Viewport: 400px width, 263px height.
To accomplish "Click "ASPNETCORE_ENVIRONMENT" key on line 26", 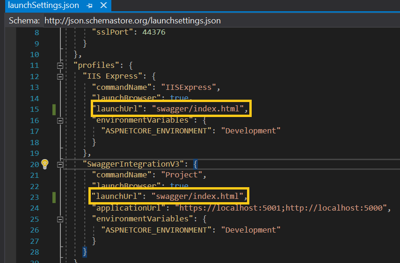I will coord(156,230).
